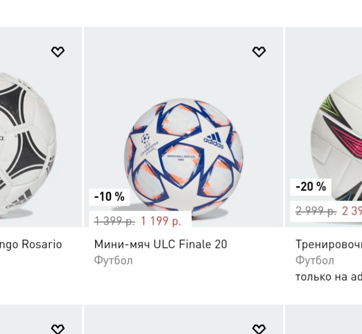Screen dimensions: 362x334
Task: Click Футбол category under the training ball
Action: (x=314, y=260)
